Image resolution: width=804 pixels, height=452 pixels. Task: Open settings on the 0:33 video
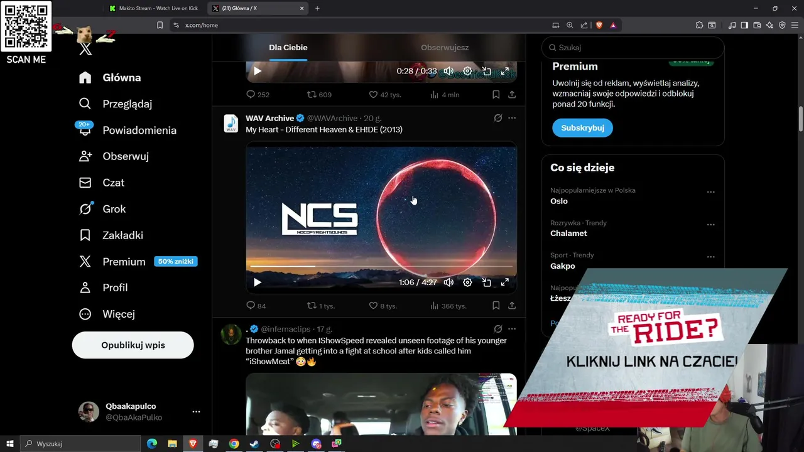(467, 71)
